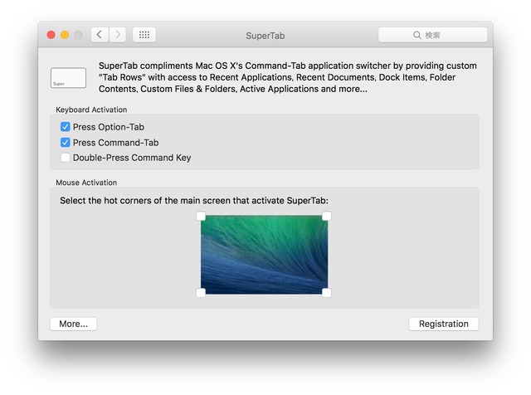
Task: Minimize the window with yellow button
Action: tap(65, 35)
